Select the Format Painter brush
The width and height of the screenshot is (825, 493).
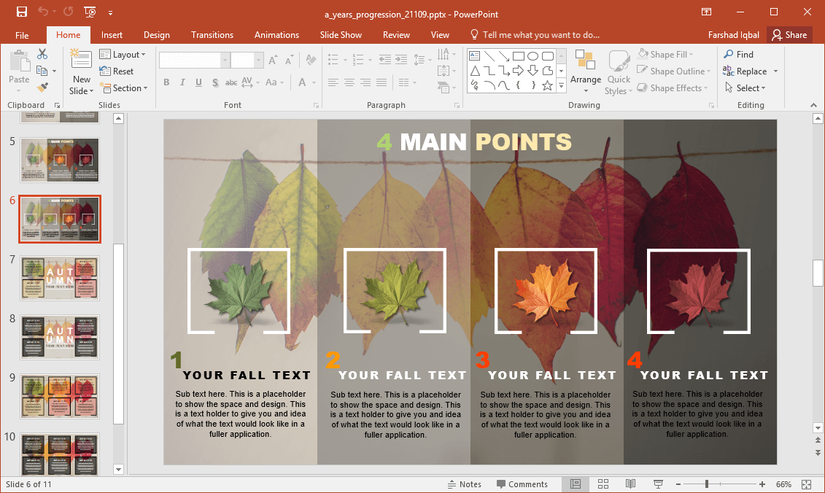(x=42, y=88)
